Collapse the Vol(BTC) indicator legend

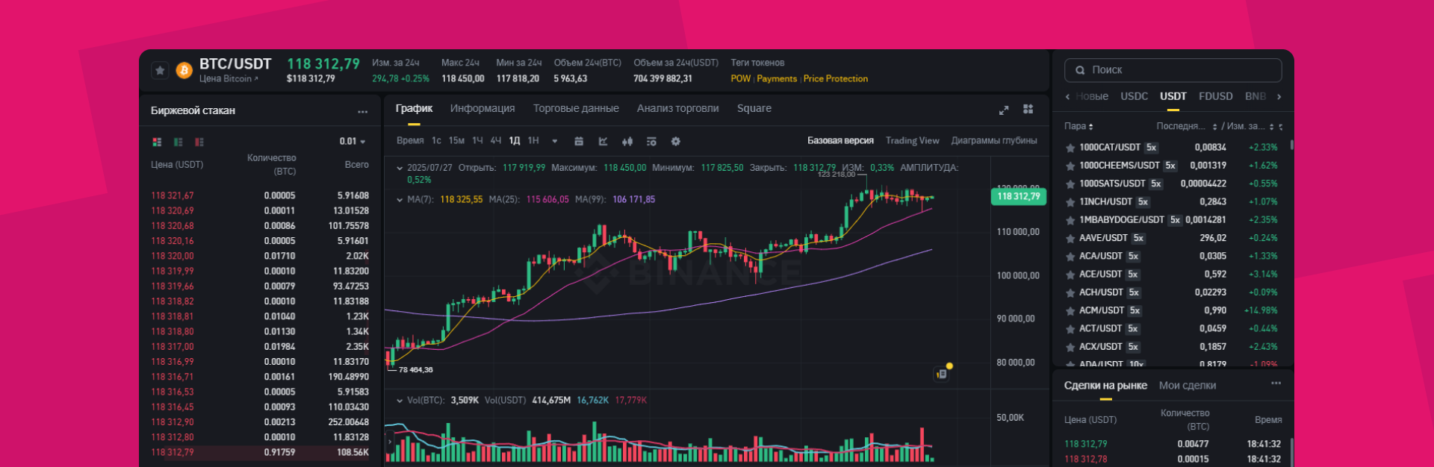coord(400,401)
